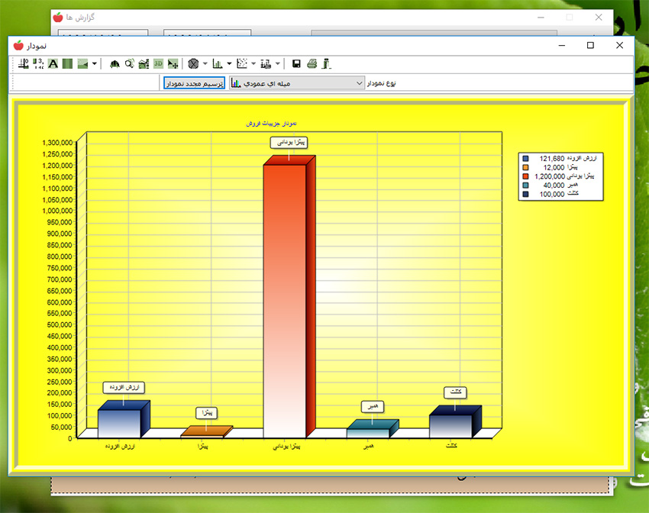Open the dropdown arrow beside bar chart icon
This screenshot has width=649, height=513.
tap(229, 64)
